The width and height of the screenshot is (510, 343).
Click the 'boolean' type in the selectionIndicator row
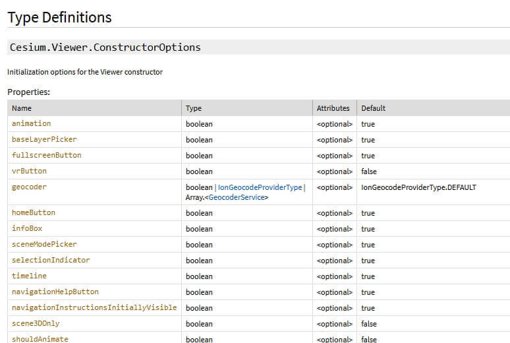[x=199, y=261]
